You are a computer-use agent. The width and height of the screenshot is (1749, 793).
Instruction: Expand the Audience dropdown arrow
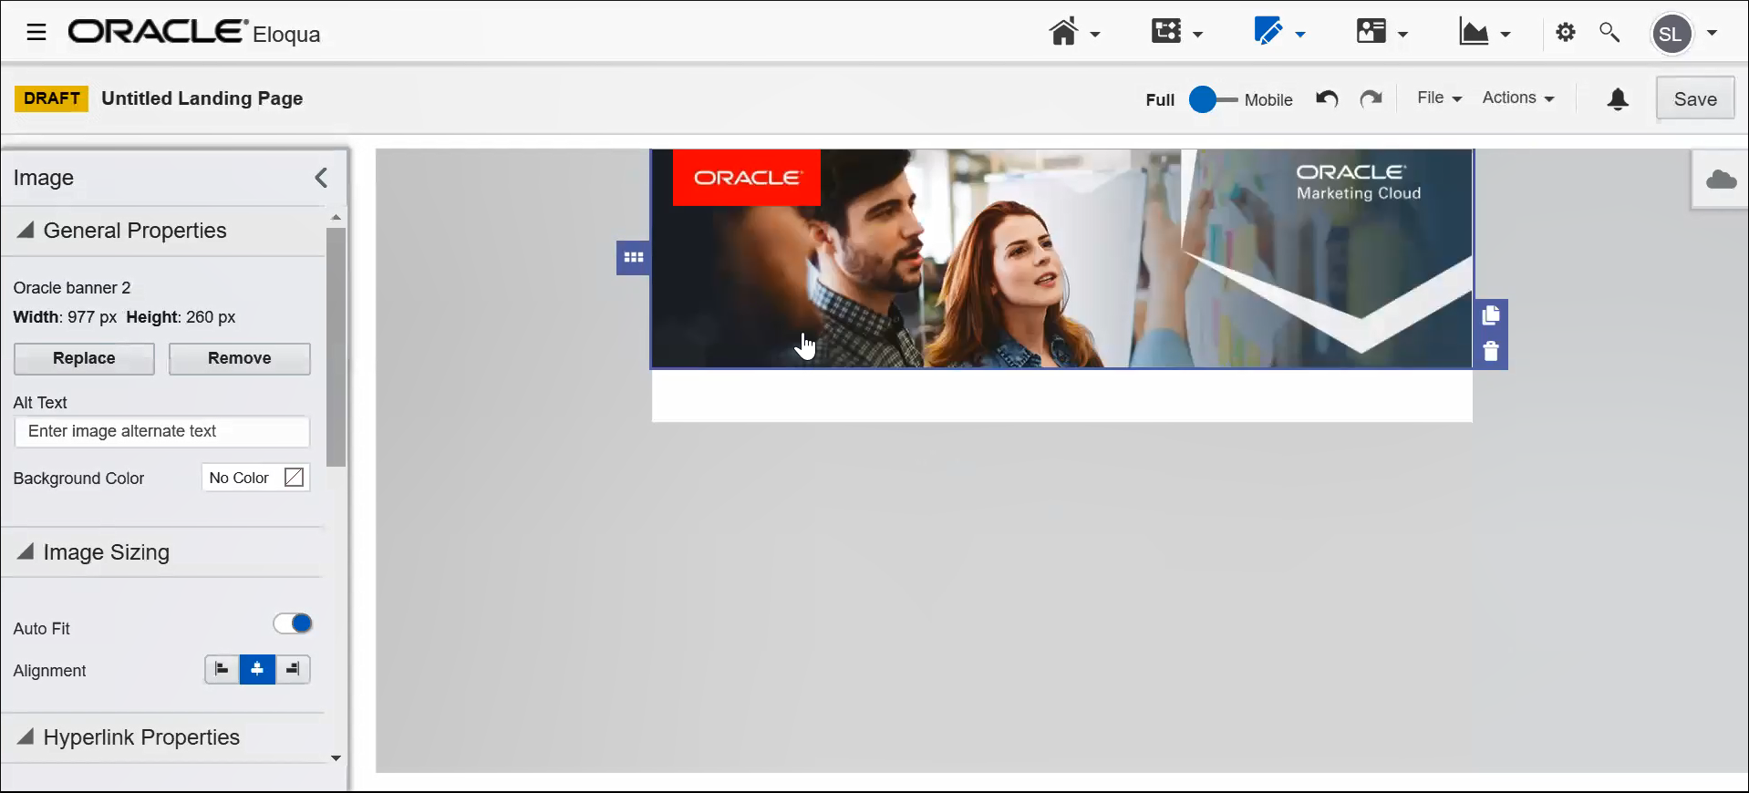(x=1403, y=35)
